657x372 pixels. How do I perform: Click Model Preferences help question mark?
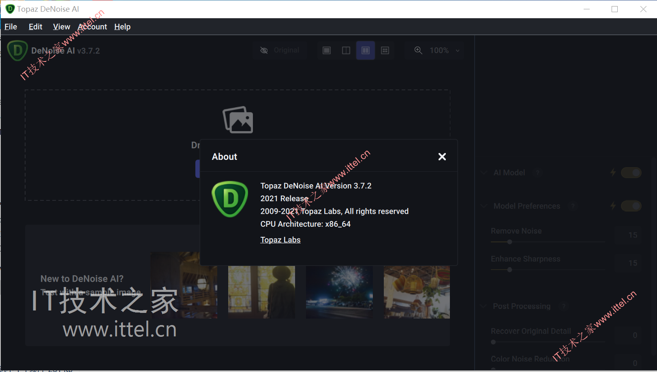[x=573, y=206]
